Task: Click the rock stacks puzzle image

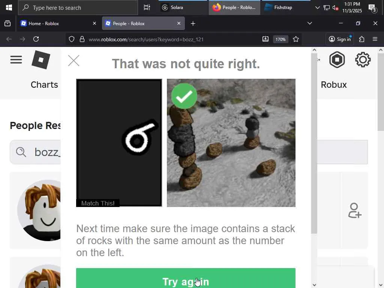Action: click(231, 143)
